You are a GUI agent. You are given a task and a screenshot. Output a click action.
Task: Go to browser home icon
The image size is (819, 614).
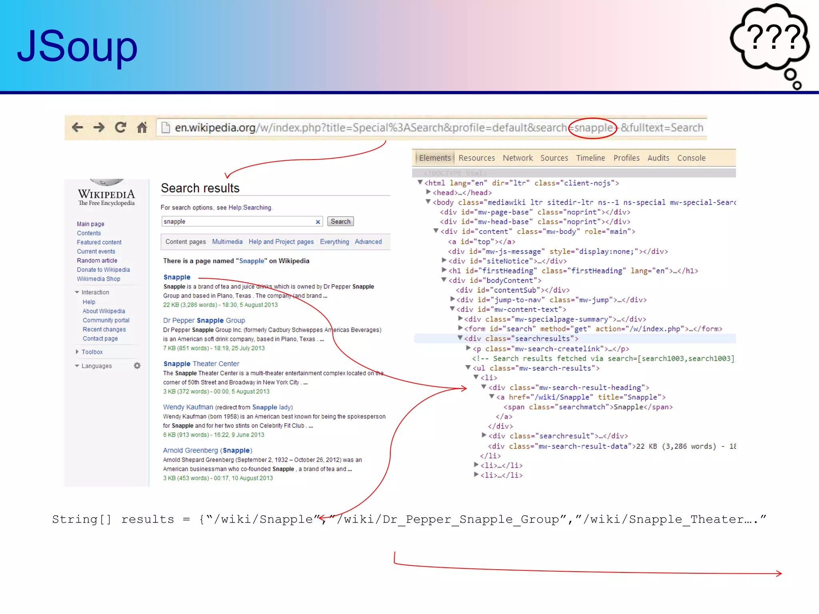click(x=142, y=128)
